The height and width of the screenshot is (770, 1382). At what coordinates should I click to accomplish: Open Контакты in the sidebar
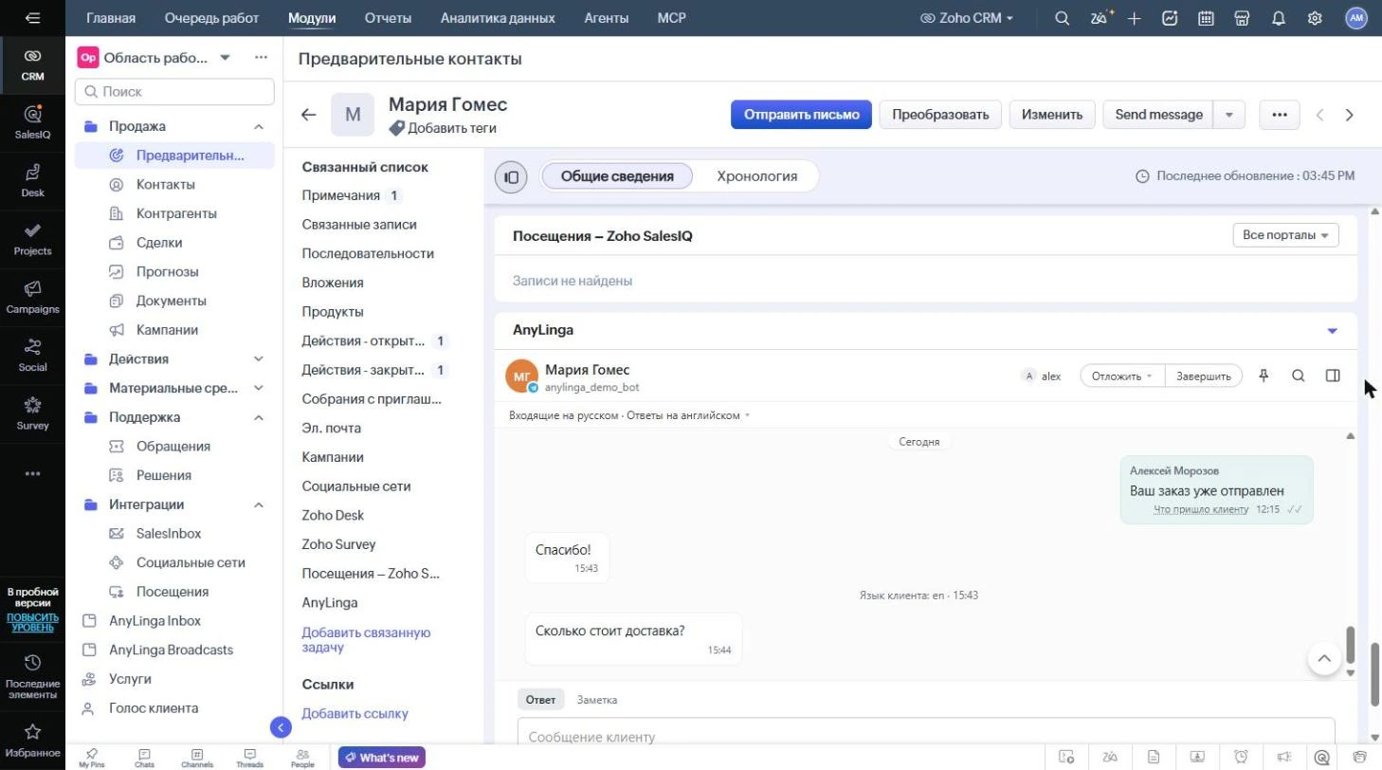[x=166, y=184]
